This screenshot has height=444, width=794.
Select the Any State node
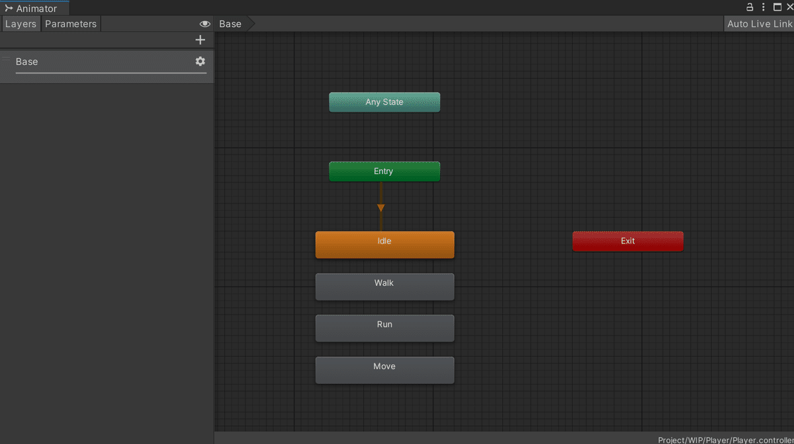(384, 102)
